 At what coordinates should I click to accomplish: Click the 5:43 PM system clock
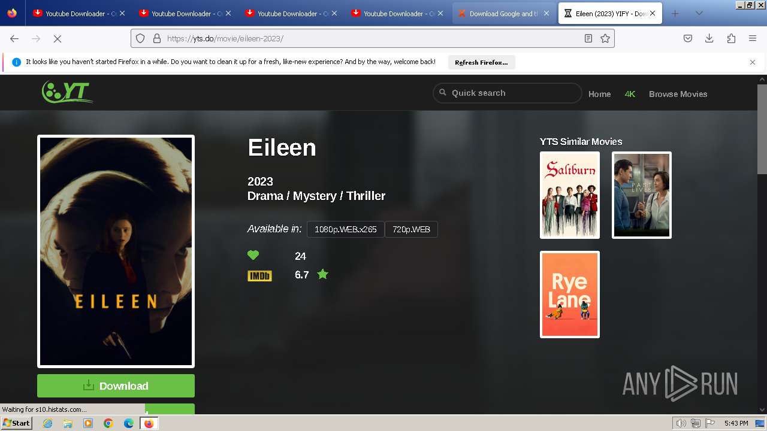736,423
